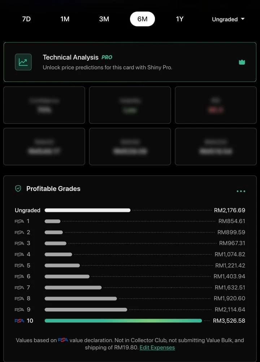Click the RM3,526.58 PSA 10 value
260x362 pixels.
229,320
